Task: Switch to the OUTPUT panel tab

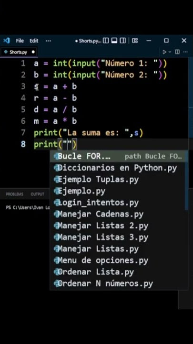Action: coord(38,194)
